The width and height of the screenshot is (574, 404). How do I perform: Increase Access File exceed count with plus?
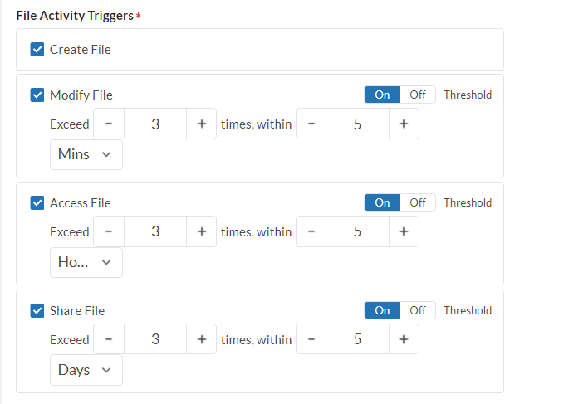[201, 232]
